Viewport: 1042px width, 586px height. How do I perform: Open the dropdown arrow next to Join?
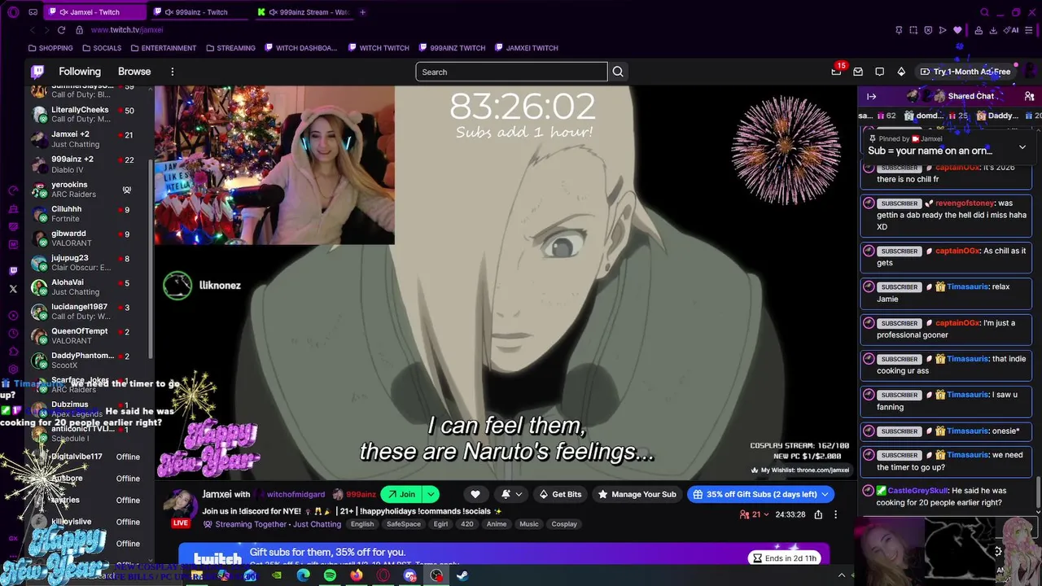pyautogui.click(x=431, y=494)
